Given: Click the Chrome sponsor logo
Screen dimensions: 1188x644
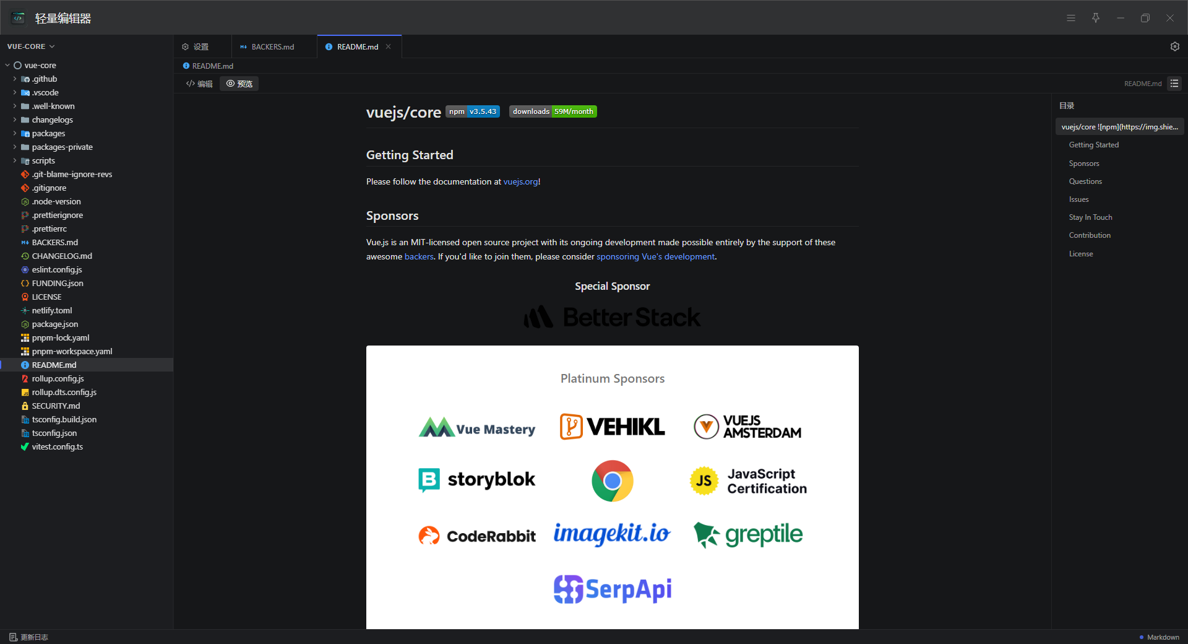Looking at the screenshot, I should (x=612, y=481).
